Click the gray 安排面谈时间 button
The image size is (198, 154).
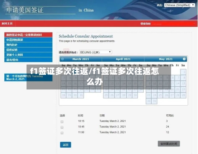coord(169,144)
